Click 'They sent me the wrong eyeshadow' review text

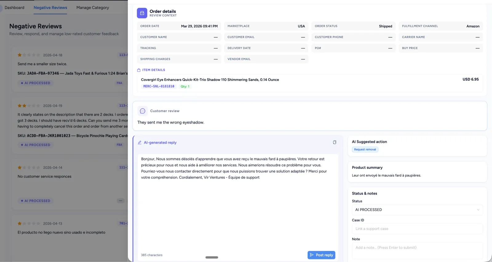[171, 122]
